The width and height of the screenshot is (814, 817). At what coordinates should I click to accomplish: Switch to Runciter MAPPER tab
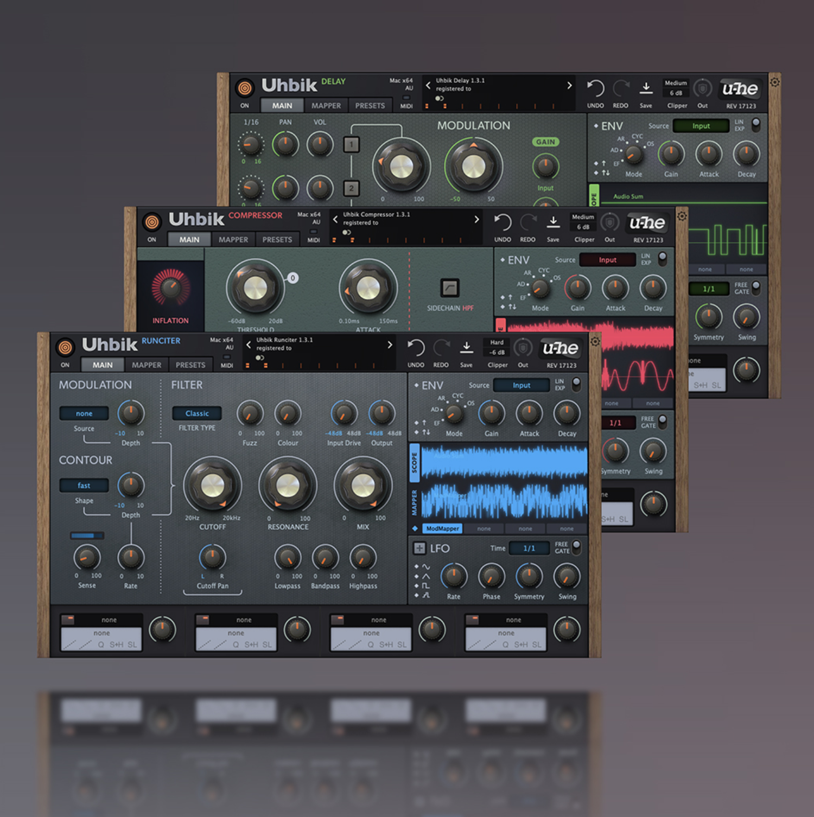coord(147,365)
